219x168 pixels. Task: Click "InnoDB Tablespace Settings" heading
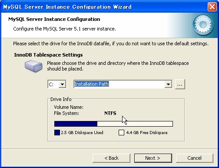click(x=48, y=55)
